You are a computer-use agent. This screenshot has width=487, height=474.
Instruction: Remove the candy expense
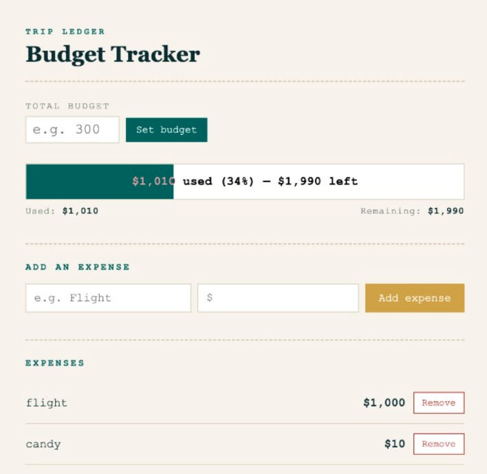[439, 444]
